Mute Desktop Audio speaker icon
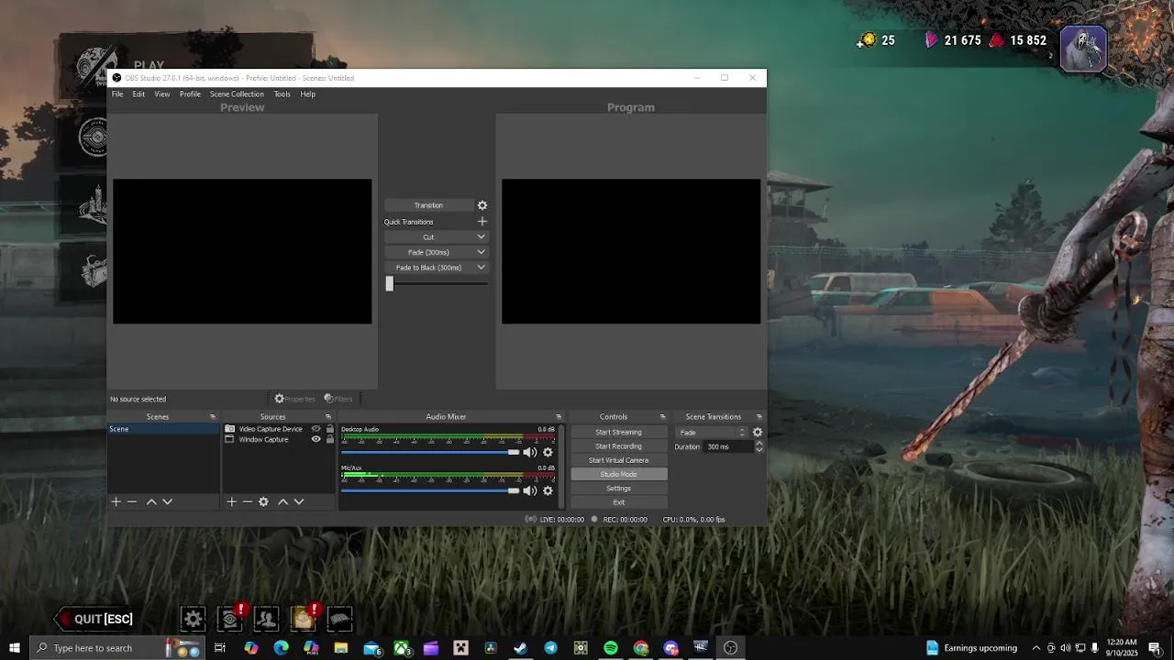 (530, 452)
